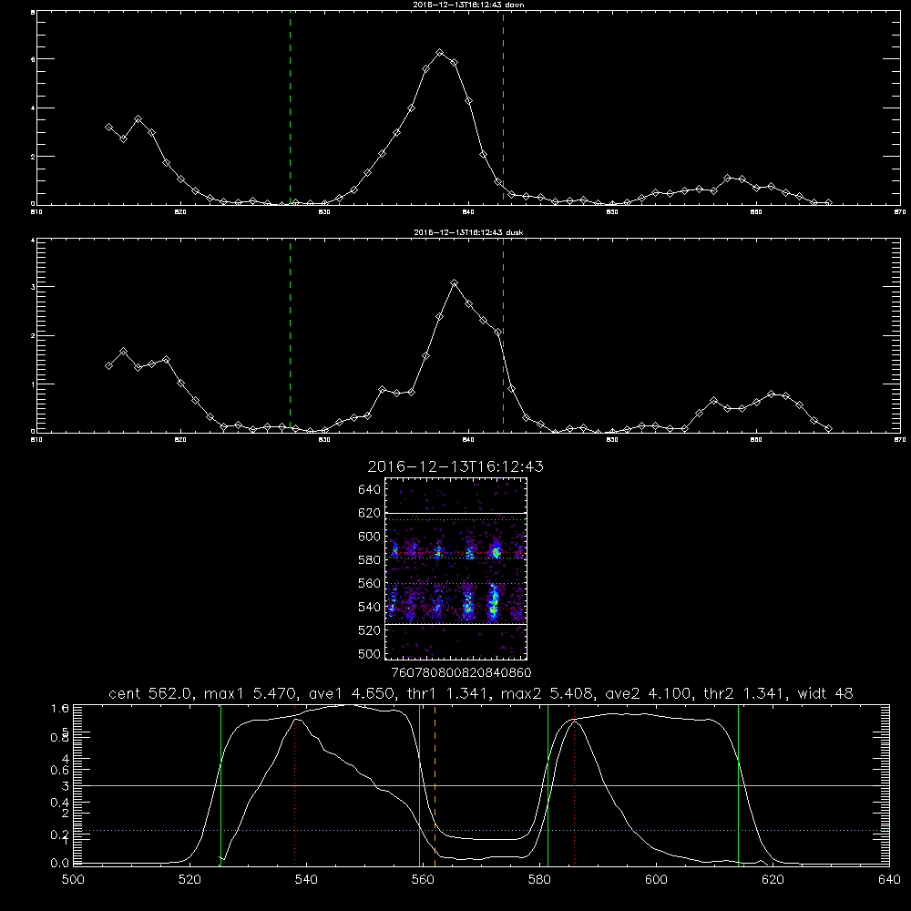Image resolution: width=911 pixels, height=911 pixels.
Task: Click the last diamond data point of the dusk curve
Action: (x=828, y=428)
